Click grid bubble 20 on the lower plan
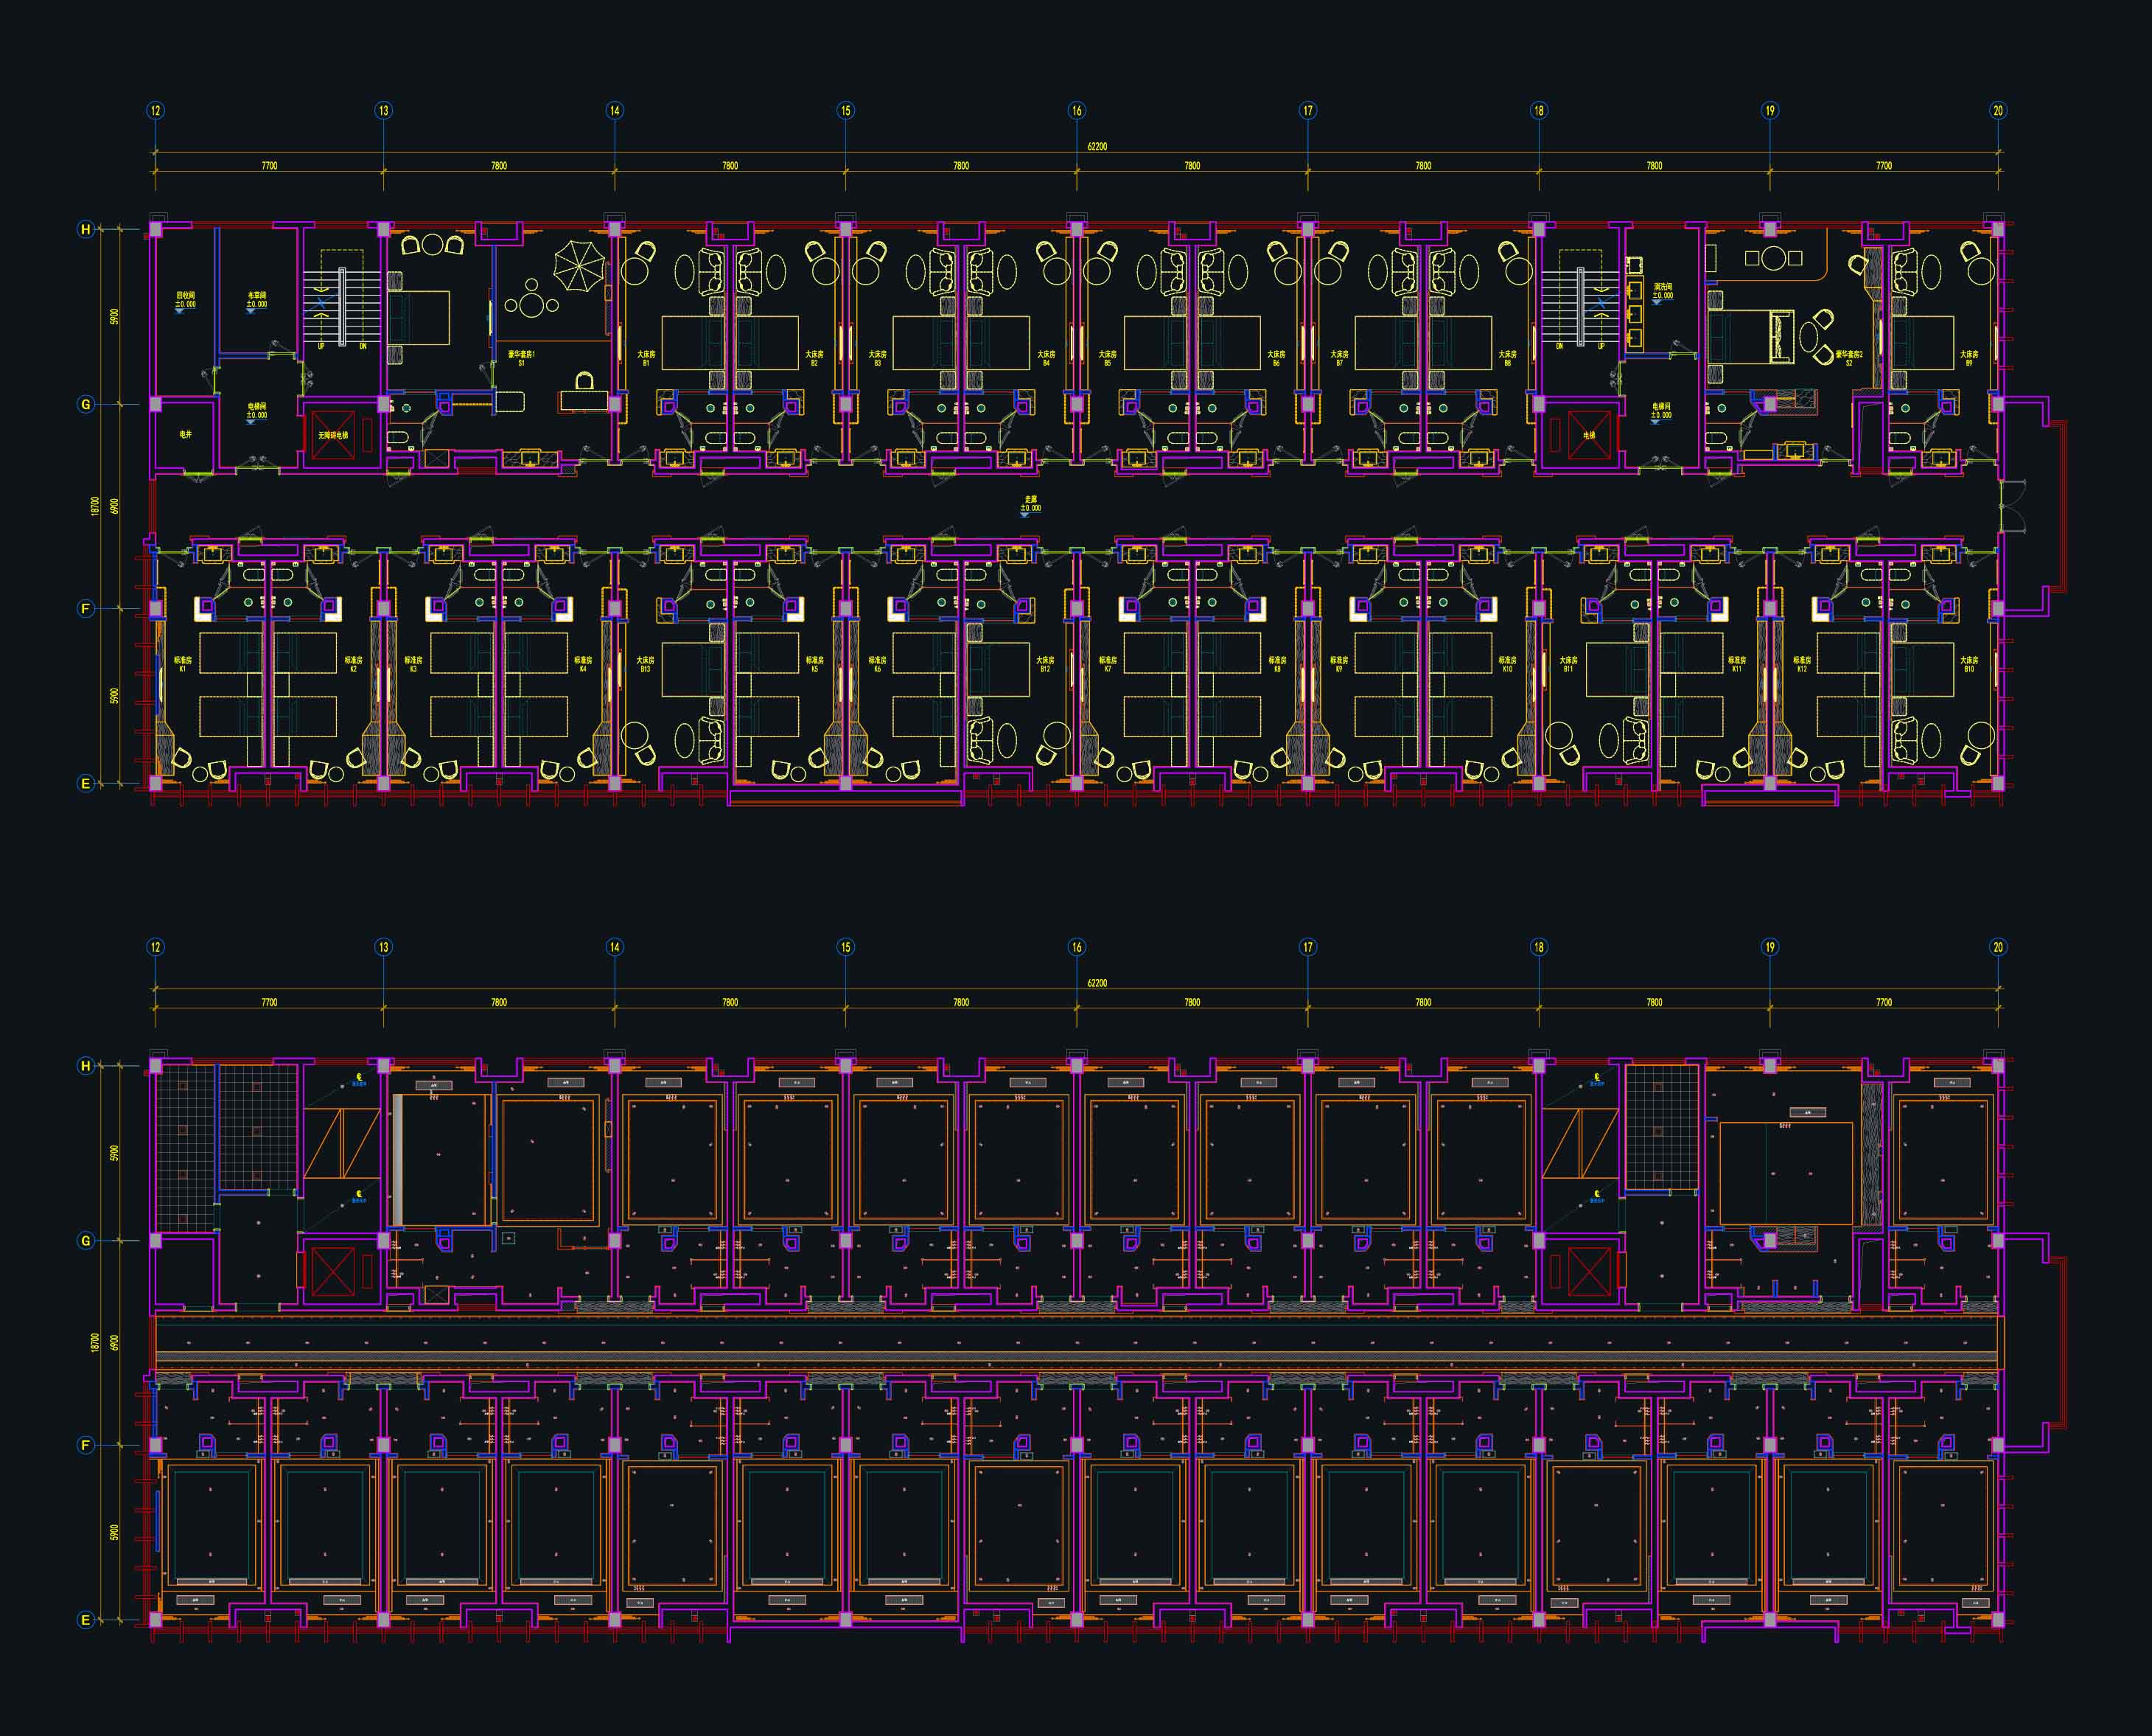 pyautogui.click(x=1998, y=947)
